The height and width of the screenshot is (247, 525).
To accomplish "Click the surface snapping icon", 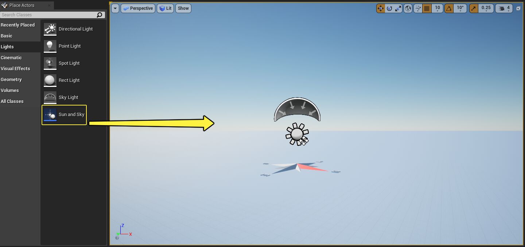I will [418, 8].
